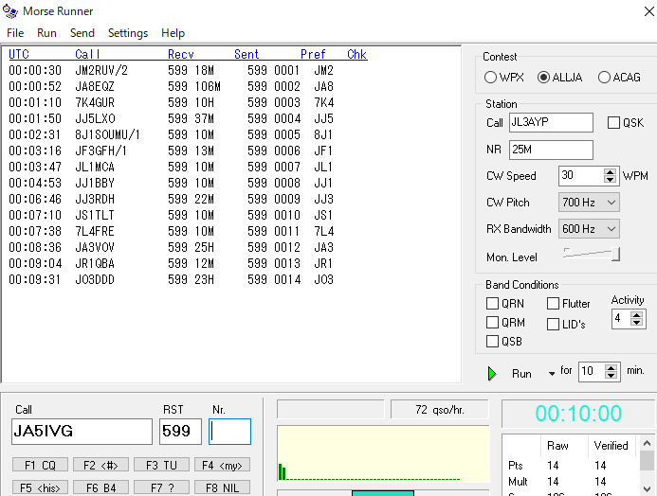Click the F1 CQ button

(x=40, y=465)
